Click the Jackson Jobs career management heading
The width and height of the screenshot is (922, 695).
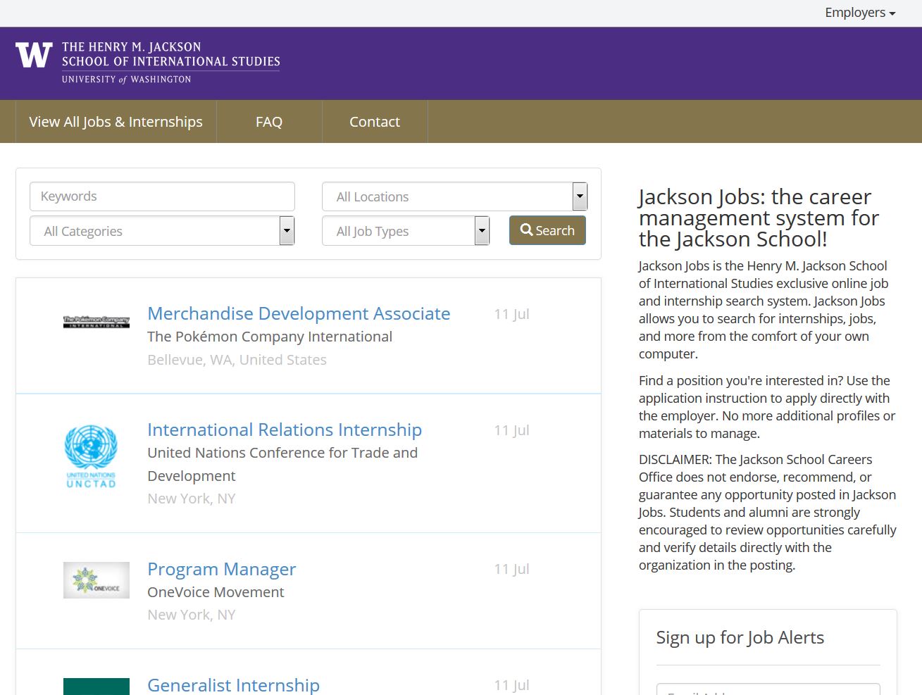759,218
